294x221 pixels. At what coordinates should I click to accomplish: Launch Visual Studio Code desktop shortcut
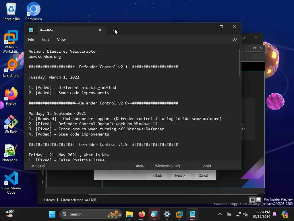click(11, 183)
